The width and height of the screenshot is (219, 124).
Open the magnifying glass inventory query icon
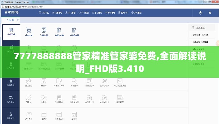[x=74, y=81]
